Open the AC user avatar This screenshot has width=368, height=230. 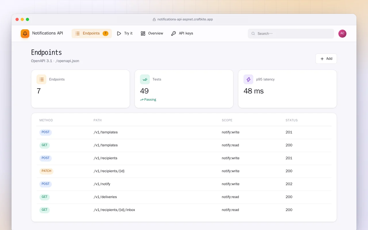tap(342, 34)
